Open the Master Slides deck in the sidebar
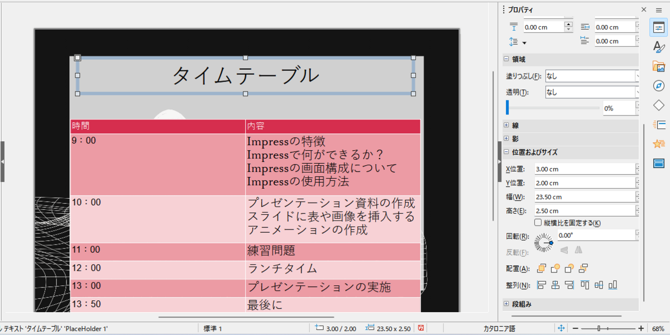Viewport: 670px width, 335px height. [658, 163]
